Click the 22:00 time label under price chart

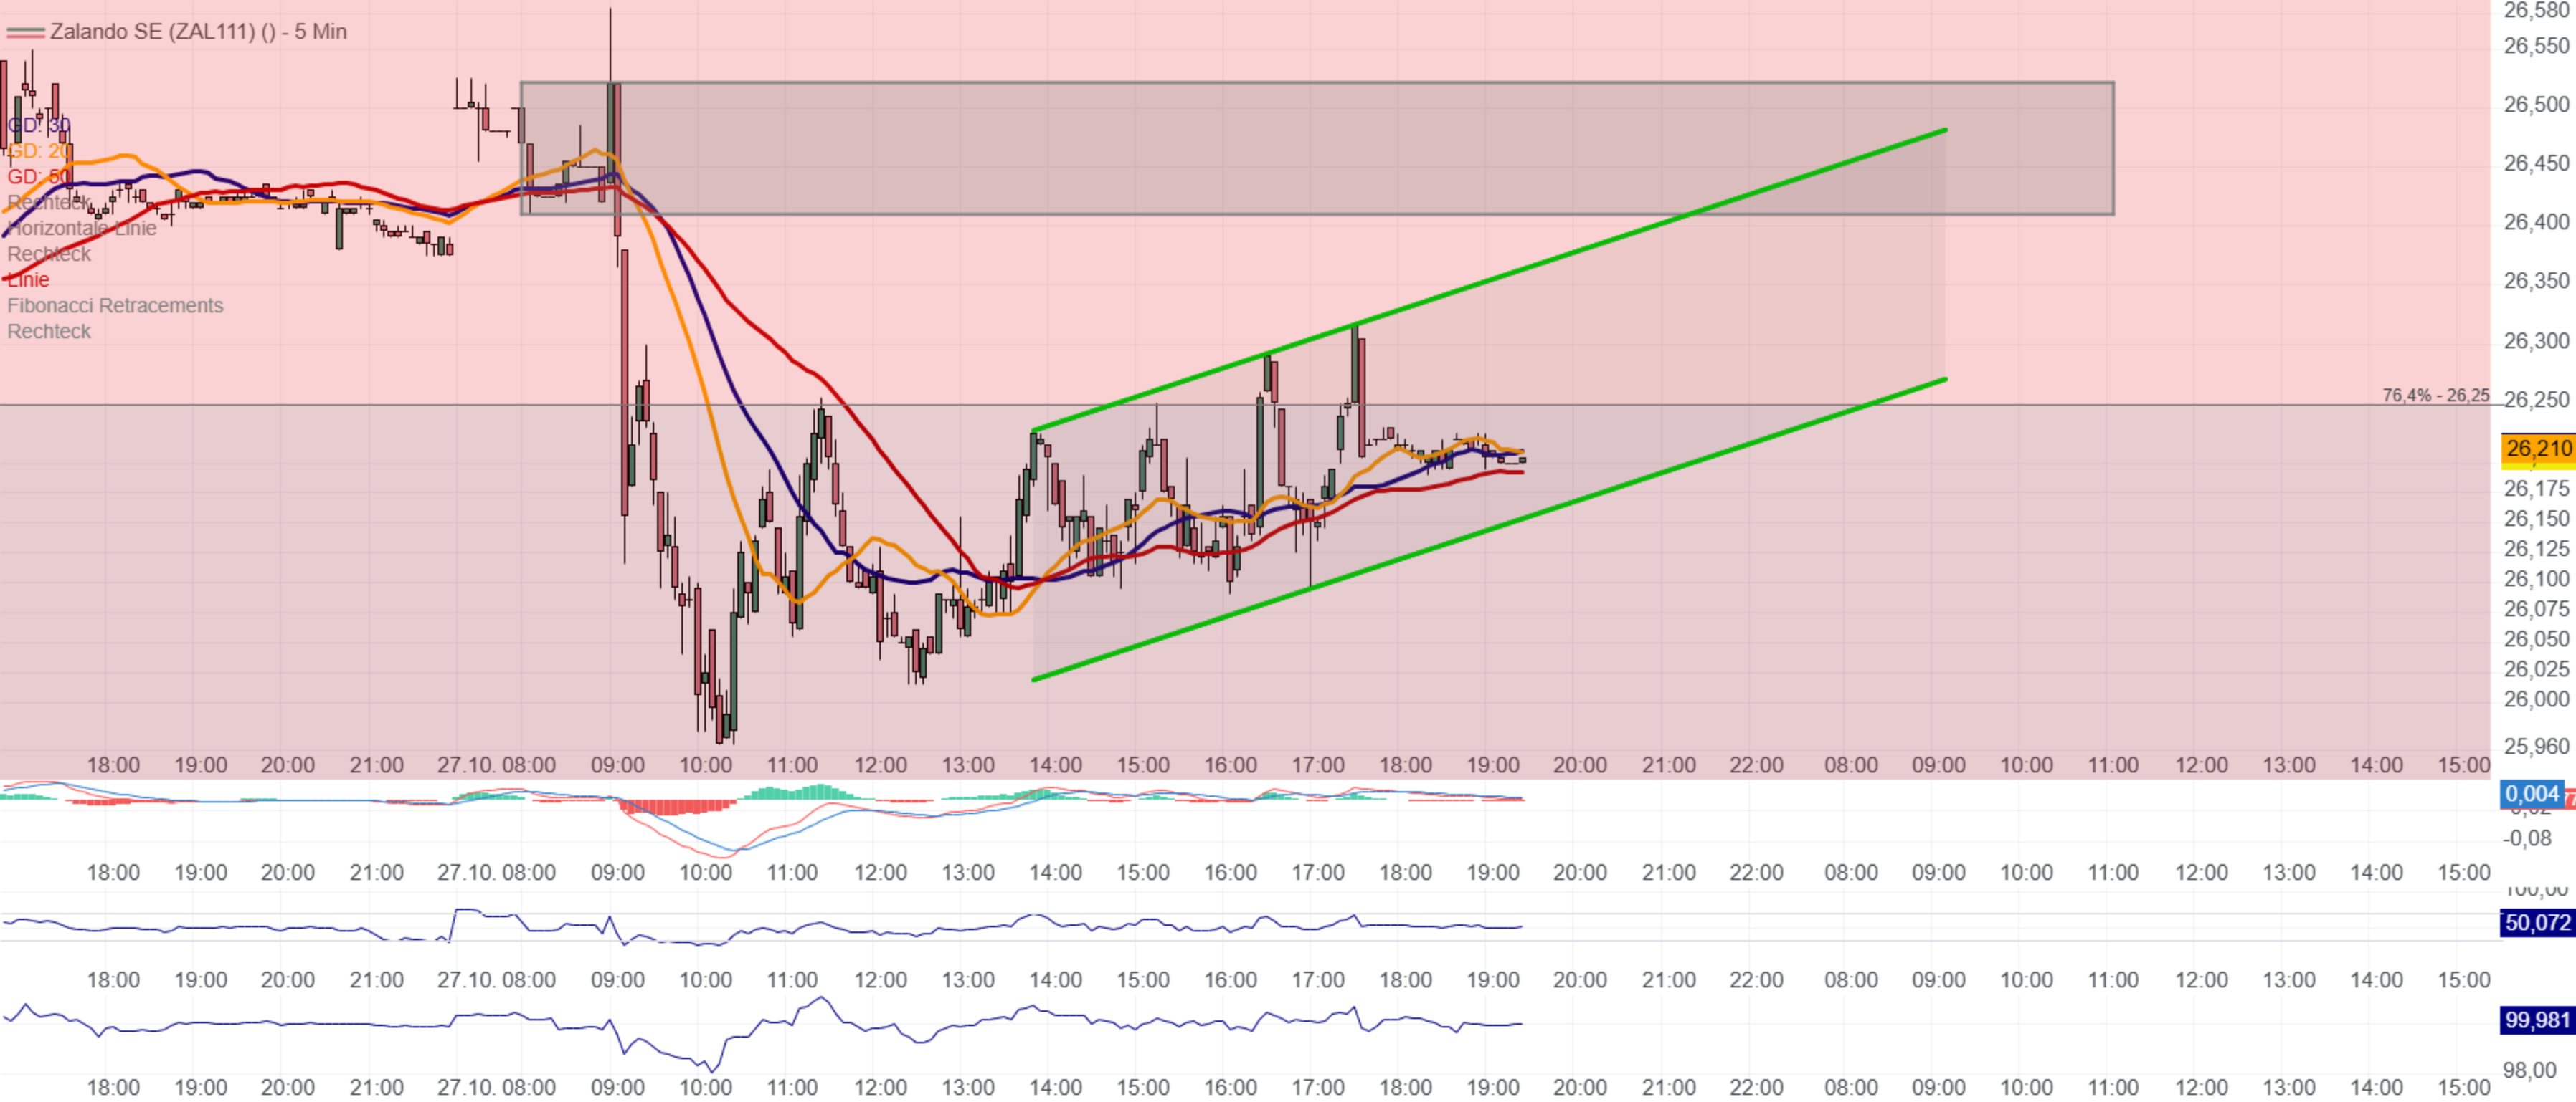pyautogui.click(x=1756, y=765)
